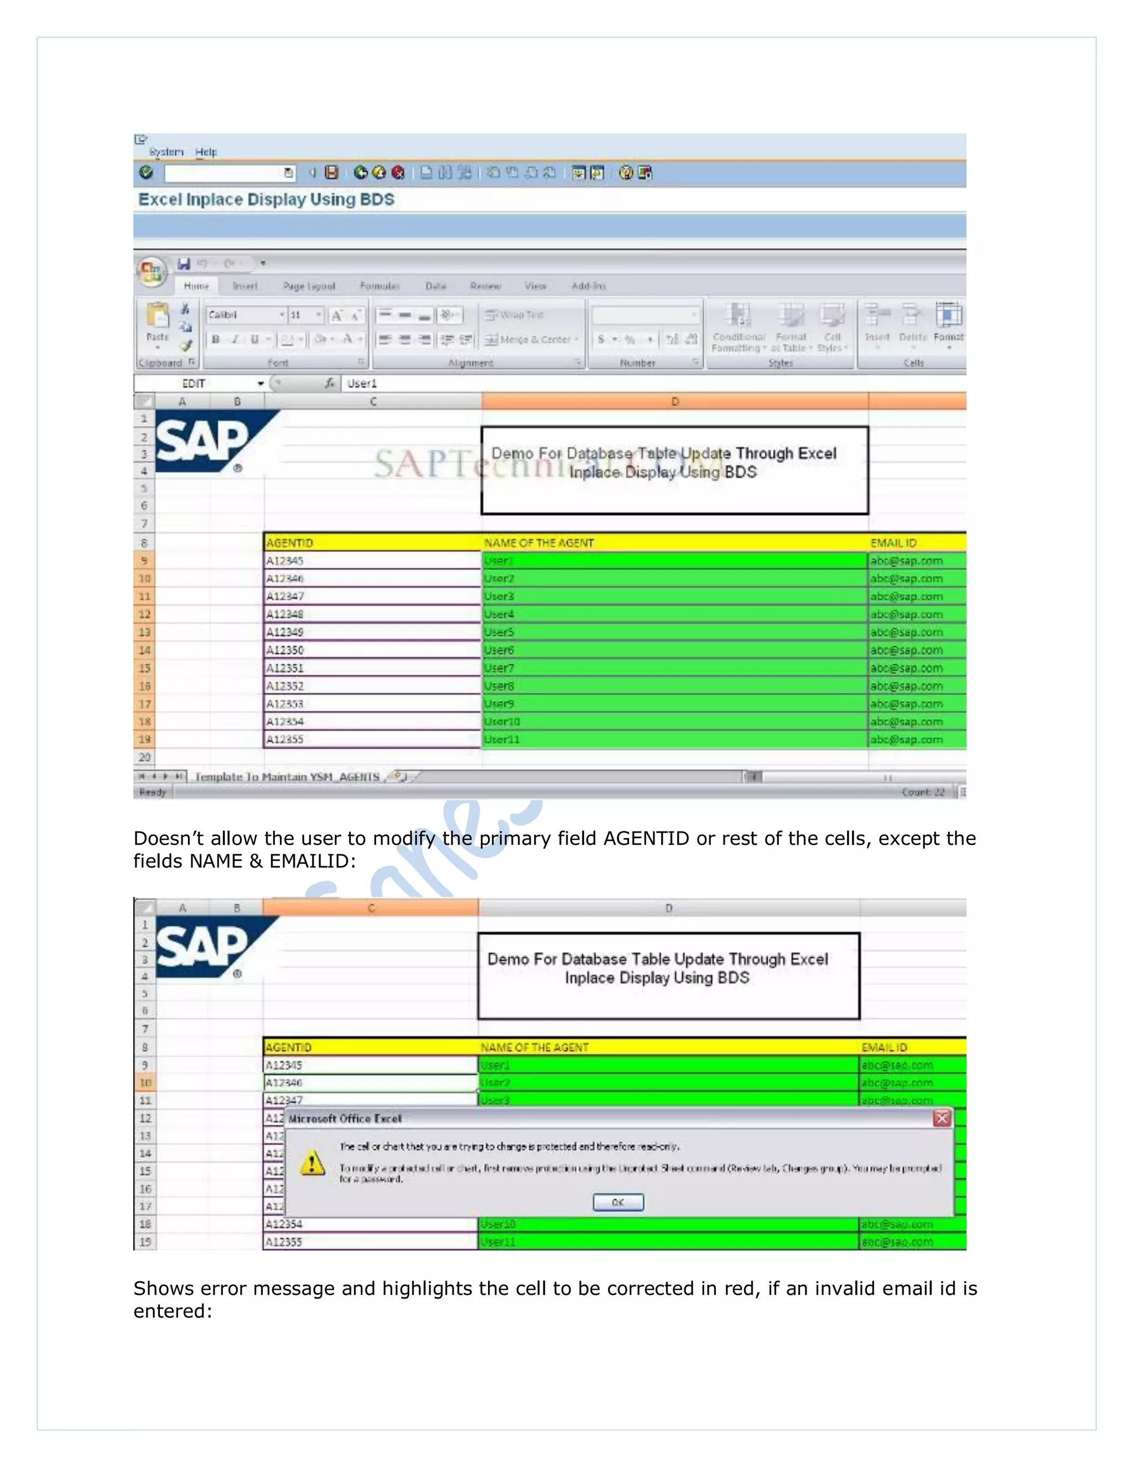Click the SAP Find binoculars icon
This screenshot has height=1467, width=1133.
(445, 173)
